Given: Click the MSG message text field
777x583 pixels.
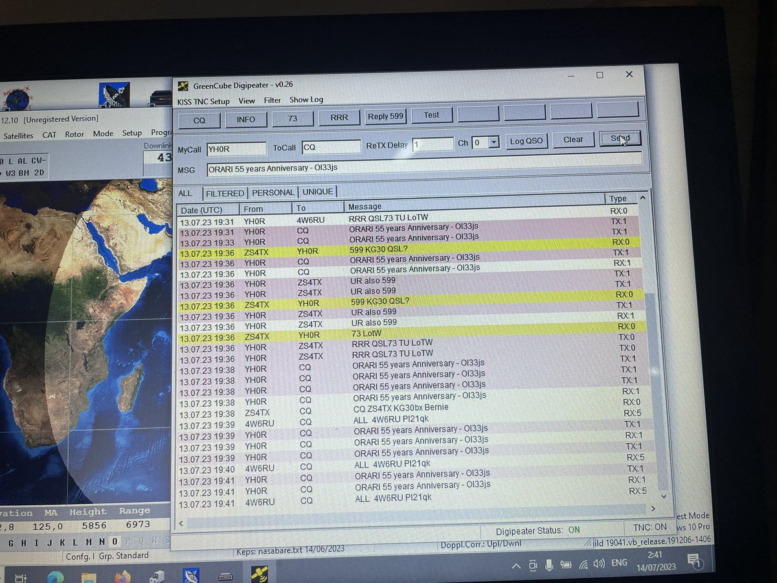Looking at the screenshot, I should click(425, 166).
